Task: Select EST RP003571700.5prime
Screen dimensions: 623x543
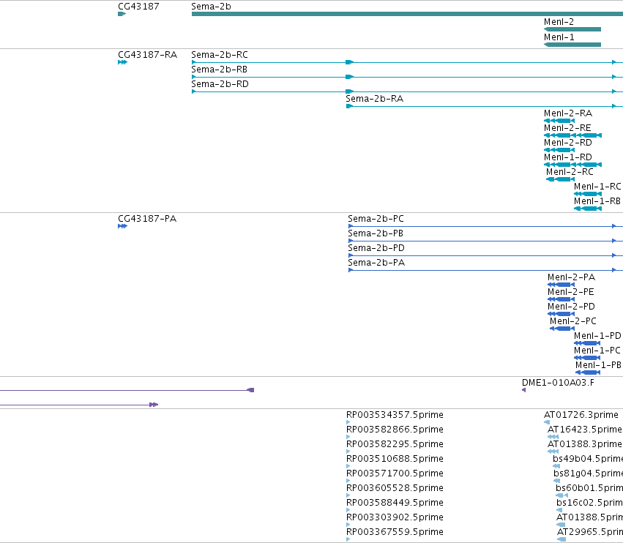Action: tap(395, 473)
